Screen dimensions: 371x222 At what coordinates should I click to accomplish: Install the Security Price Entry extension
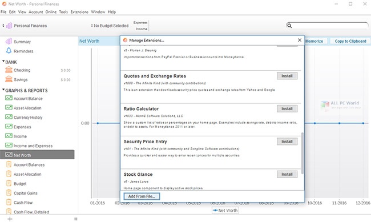[287, 142]
